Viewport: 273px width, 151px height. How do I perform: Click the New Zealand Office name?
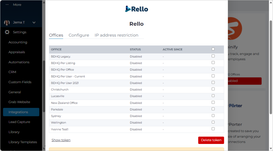pyautogui.click(x=64, y=103)
